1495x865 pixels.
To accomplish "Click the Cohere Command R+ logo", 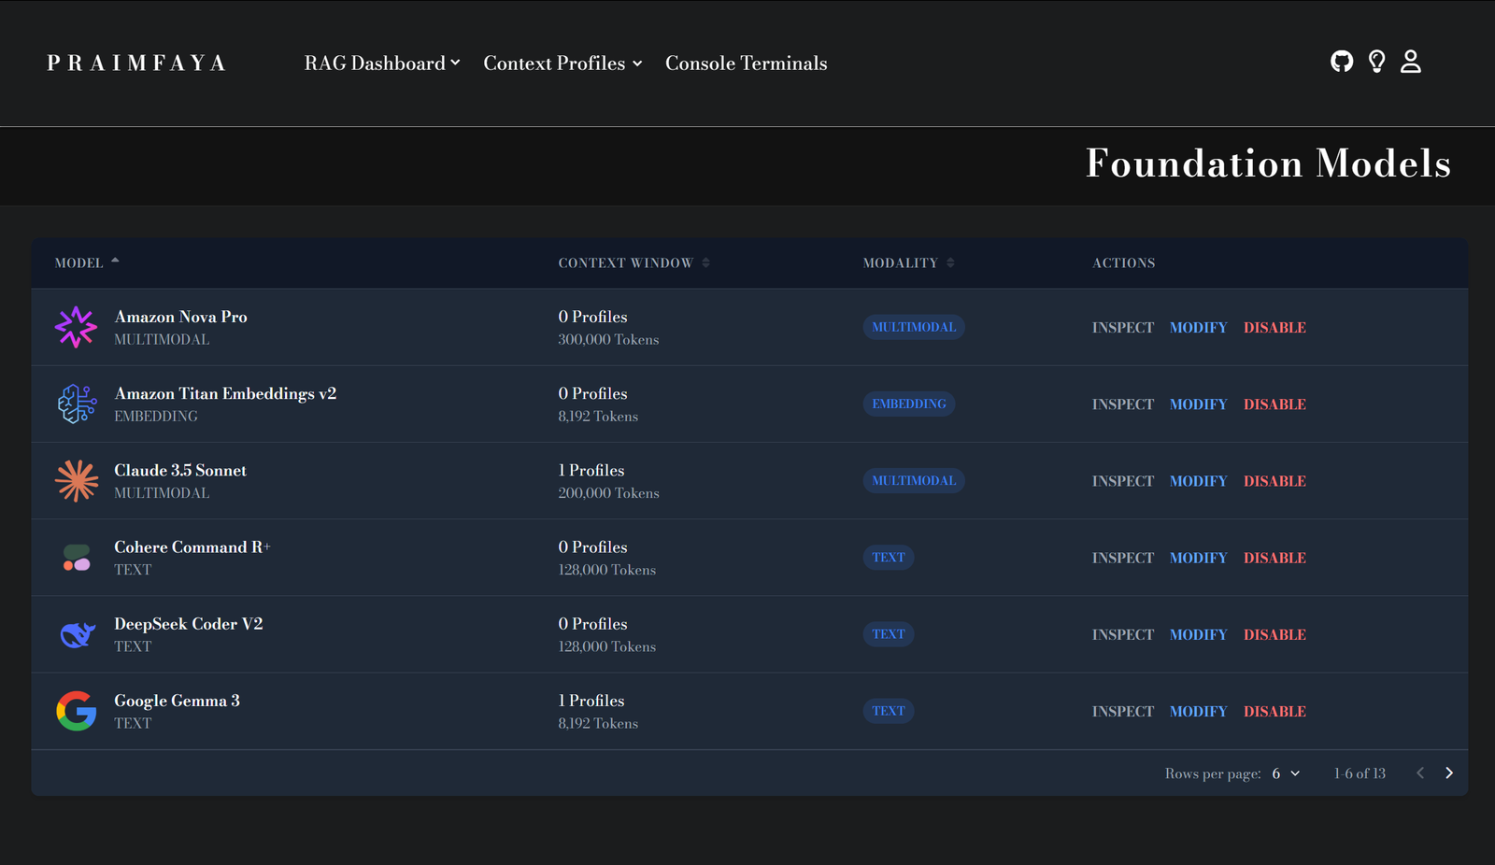I will click(x=77, y=558).
